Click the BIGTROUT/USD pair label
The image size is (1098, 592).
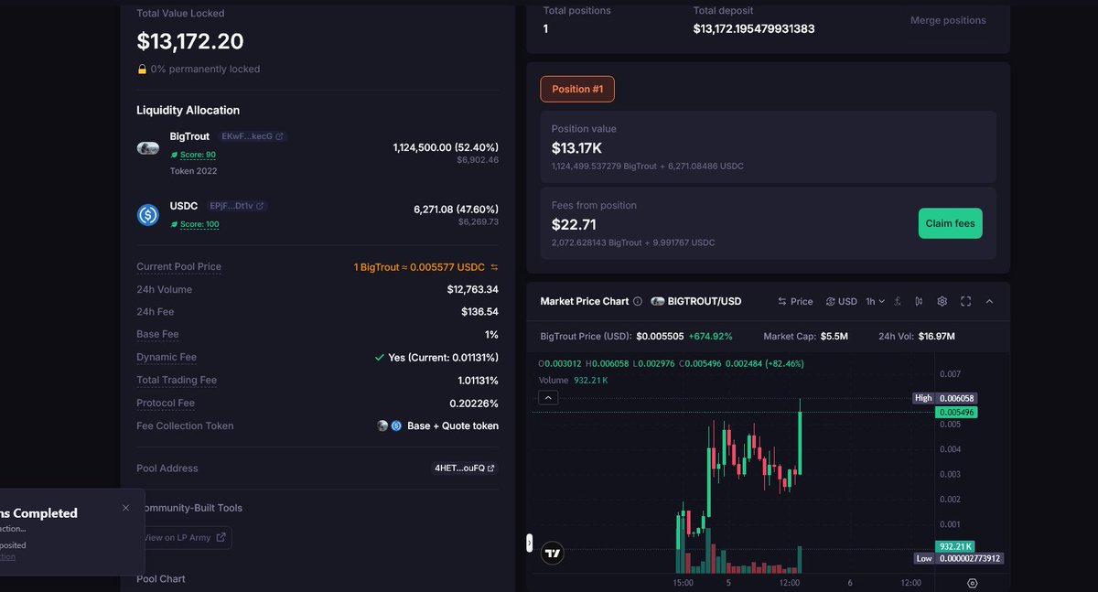point(705,301)
